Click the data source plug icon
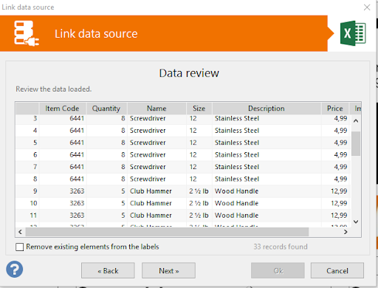 pos(26,33)
